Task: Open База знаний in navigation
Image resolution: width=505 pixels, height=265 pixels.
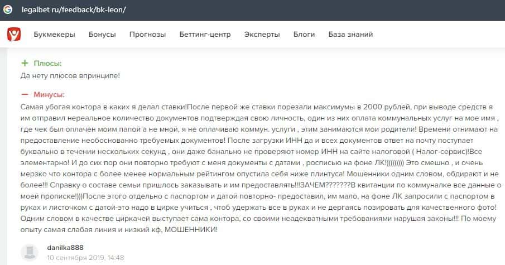Action: [x=350, y=35]
